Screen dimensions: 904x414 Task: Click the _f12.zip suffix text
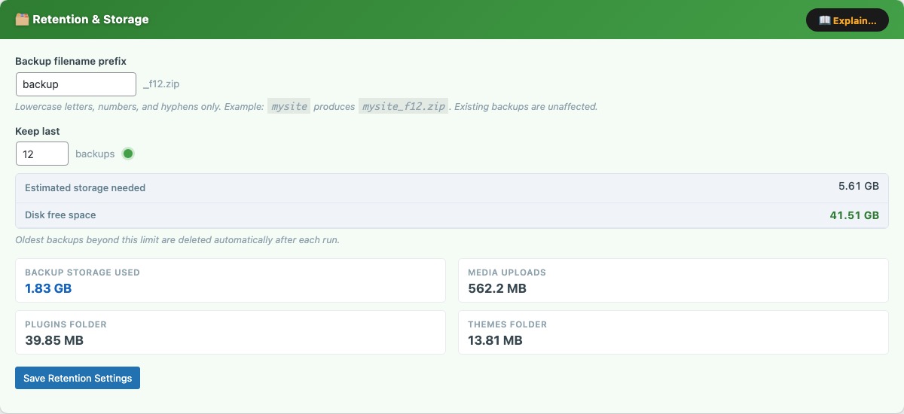point(161,84)
